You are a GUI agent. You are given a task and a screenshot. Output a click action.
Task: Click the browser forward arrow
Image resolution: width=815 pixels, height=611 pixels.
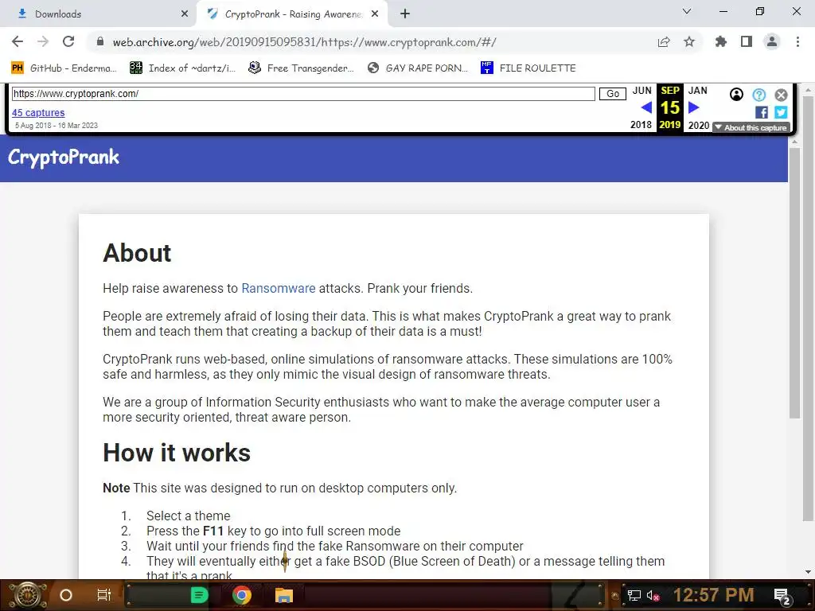(x=43, y=41)
